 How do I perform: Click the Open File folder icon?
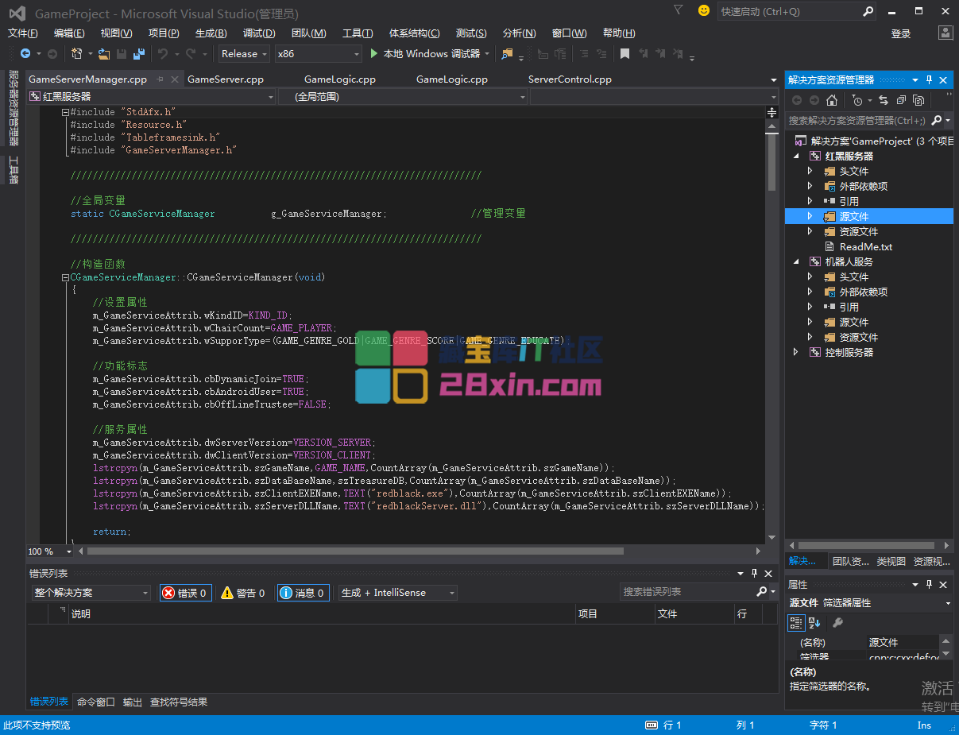[x=104, y=54]
